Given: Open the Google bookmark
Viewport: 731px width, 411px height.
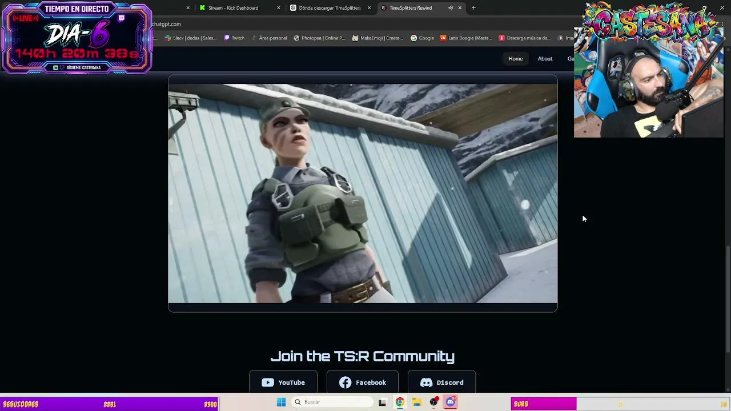Looking at the screenshot, I should pos(422,38).
